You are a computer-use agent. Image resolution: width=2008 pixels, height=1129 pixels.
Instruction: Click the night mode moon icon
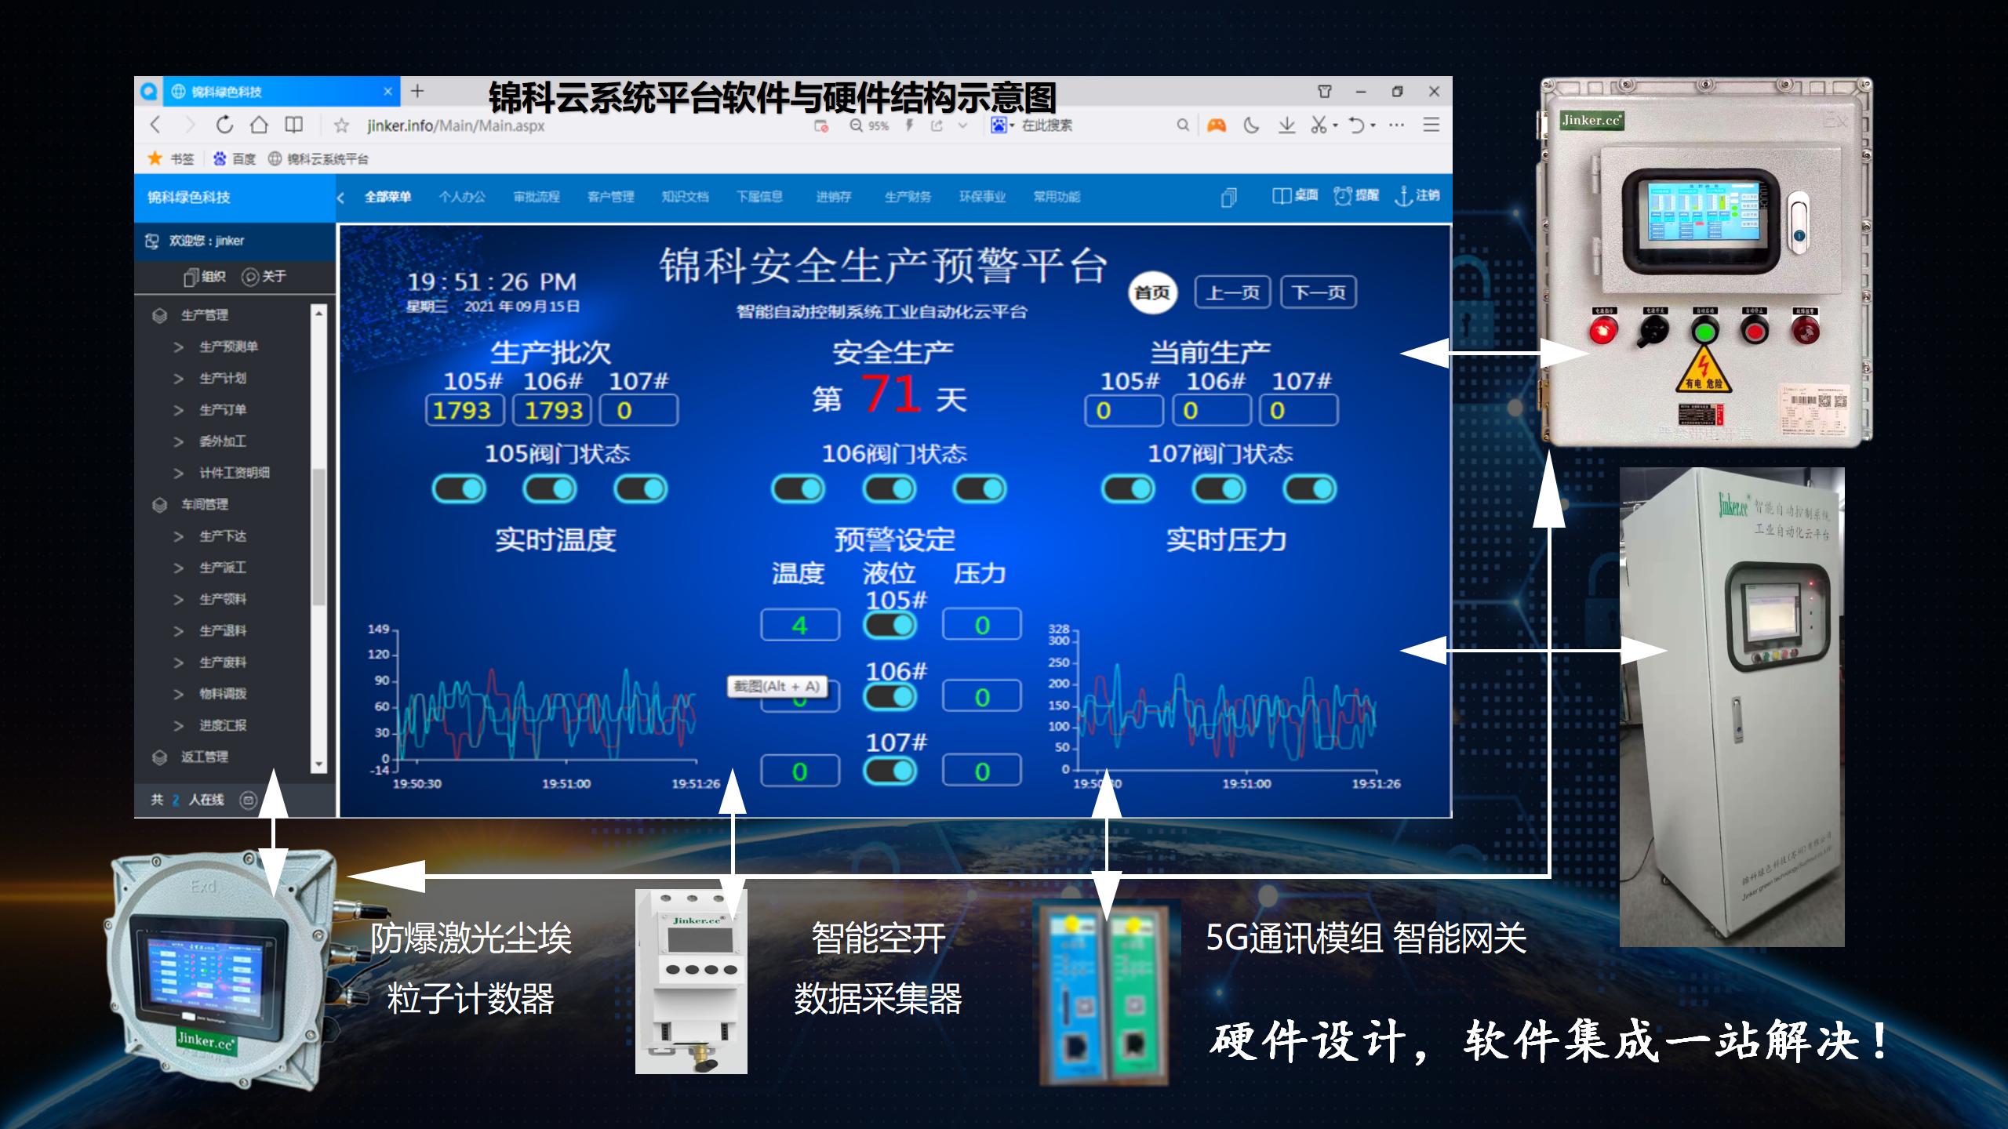(x=1251, y=125)
